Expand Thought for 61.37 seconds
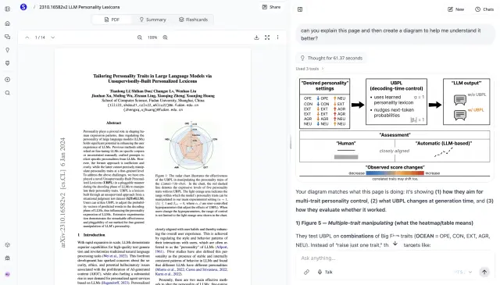This screenshot has height=285, width=500. click(x=331, y=58)
